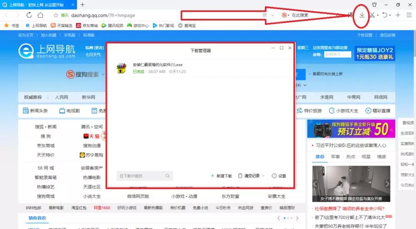Open a new tab with the plus

pos(82,5)
